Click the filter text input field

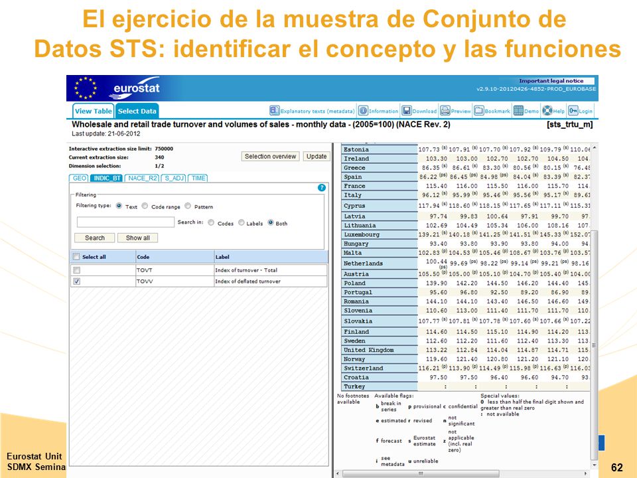125,222
